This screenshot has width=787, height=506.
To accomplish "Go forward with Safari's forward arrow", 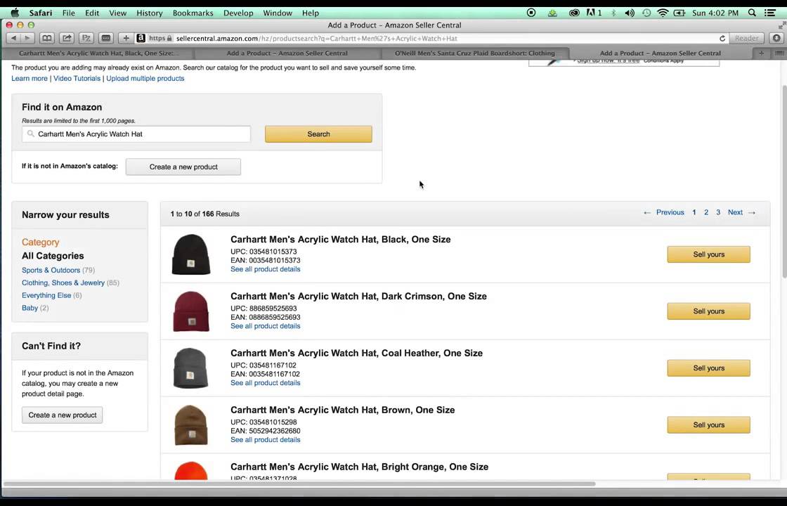I will 27,38.
